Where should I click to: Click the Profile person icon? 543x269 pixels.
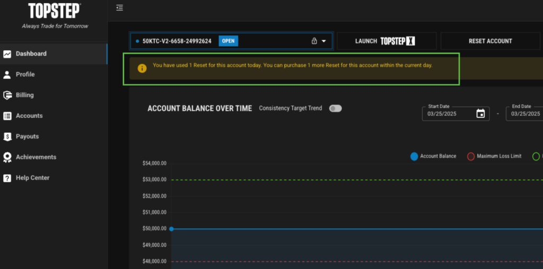click(x=7, y=75)
